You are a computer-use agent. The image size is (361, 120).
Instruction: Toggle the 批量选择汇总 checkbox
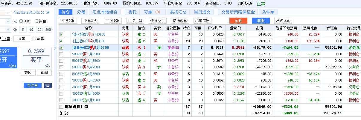pos(61,107)
